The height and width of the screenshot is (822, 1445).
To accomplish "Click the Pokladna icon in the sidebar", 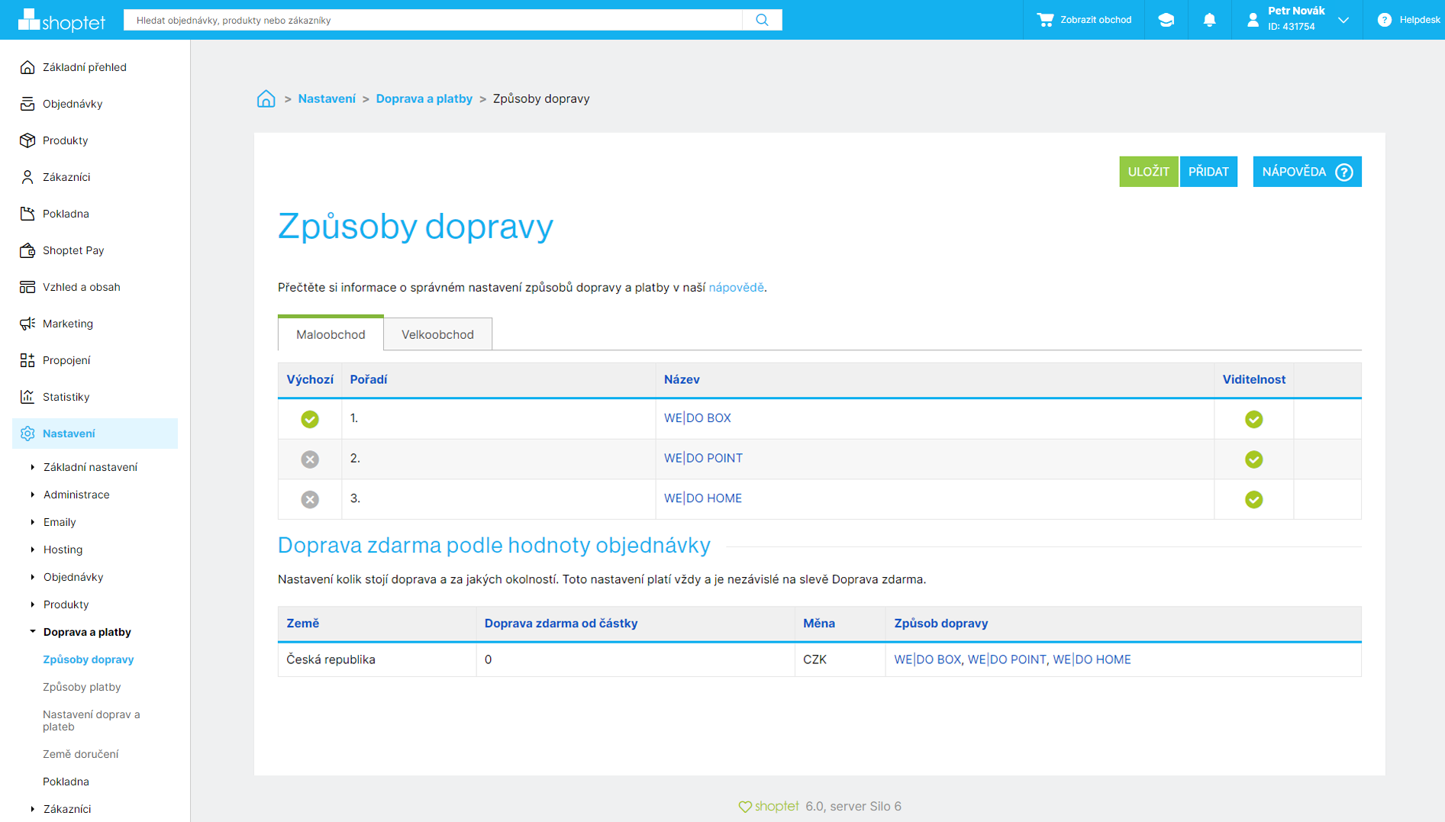I will (x=27, y=214).
